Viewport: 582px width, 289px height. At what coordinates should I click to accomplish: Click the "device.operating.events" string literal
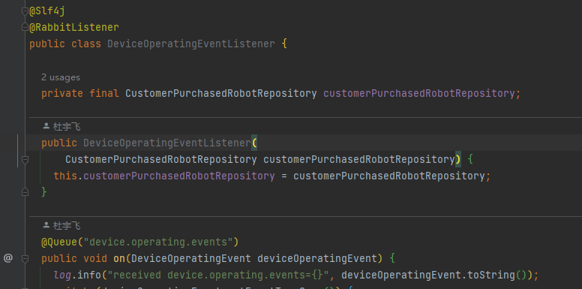(x=158, y=242)
